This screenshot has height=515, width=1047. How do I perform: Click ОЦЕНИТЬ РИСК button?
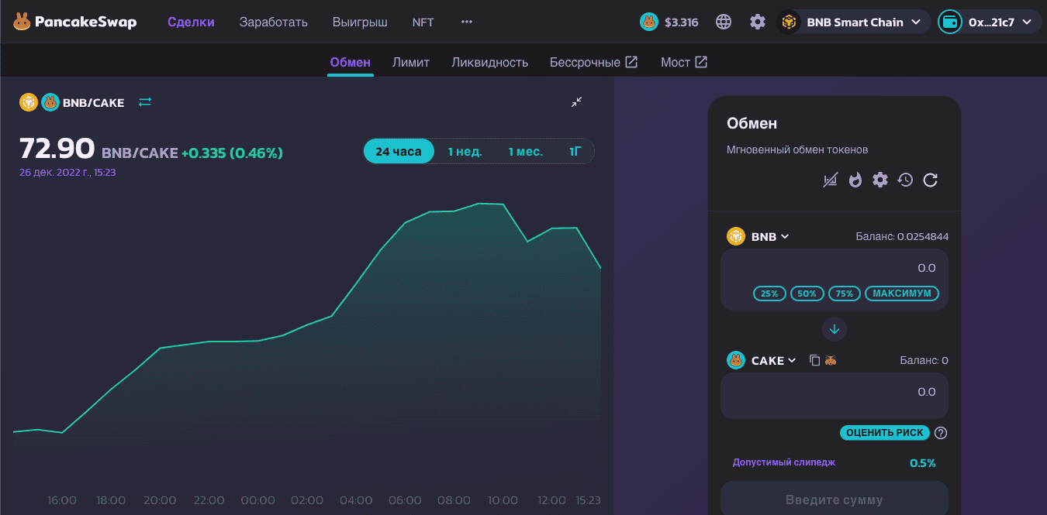click(885, 433)
